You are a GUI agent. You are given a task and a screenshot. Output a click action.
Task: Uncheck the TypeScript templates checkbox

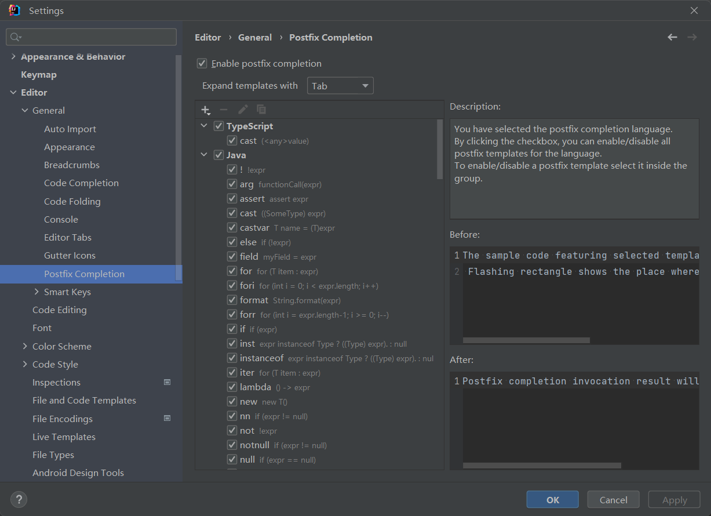218,126
